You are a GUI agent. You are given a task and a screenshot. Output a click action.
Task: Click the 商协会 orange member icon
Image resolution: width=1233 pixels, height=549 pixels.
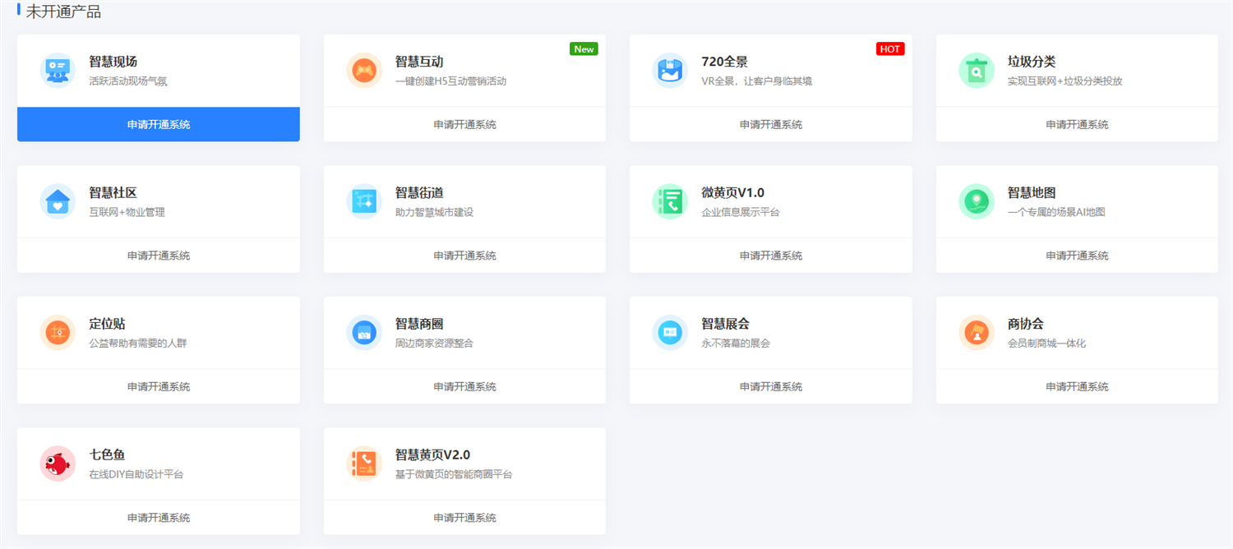(976, 333)
